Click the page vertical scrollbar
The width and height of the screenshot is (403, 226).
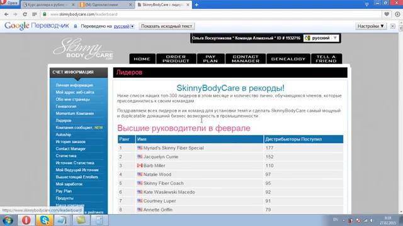click(400, 117)
